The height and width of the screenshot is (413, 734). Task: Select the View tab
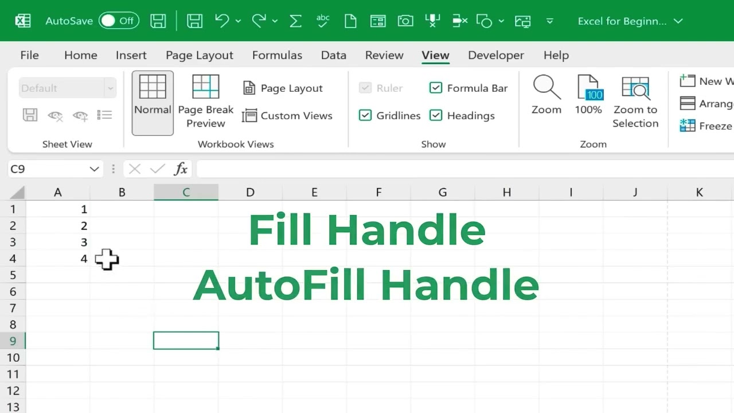tap(435, 55)
